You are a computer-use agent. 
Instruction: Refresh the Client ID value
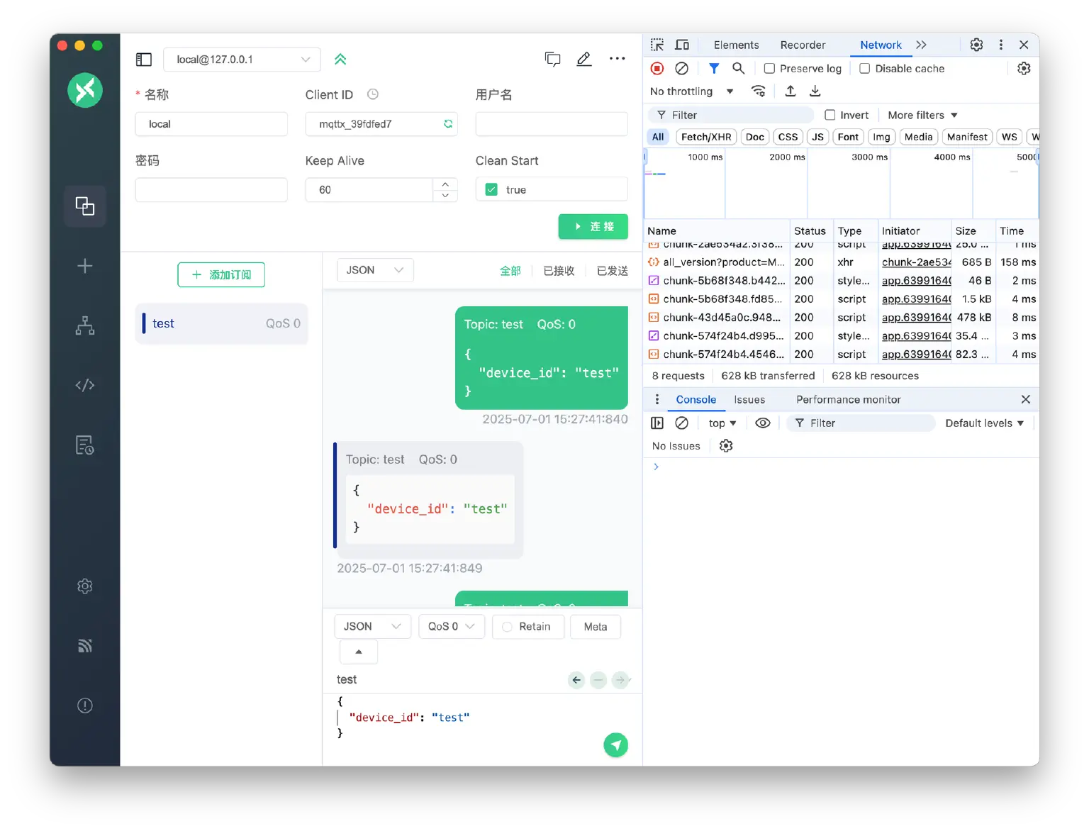click(448, 124)
